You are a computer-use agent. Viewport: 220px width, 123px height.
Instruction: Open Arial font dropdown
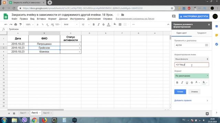[x=70, y=24]
